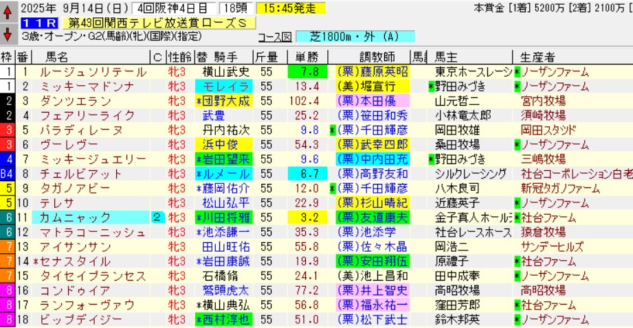Open trainer 友道康夫 entry
Screen dimensions: 633x328
(372, 218)
